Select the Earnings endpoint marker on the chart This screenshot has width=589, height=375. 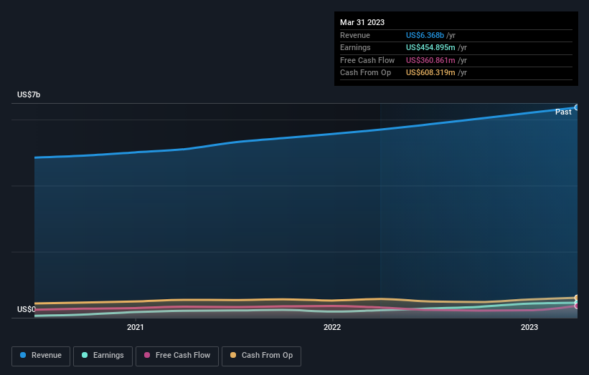coord(577,302)
